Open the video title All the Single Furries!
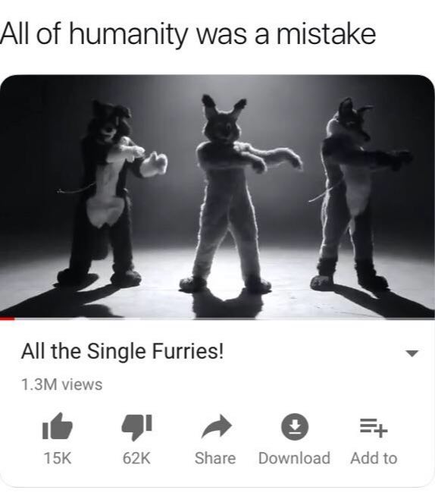Screen dimensions: 435x496 point(123,351)
